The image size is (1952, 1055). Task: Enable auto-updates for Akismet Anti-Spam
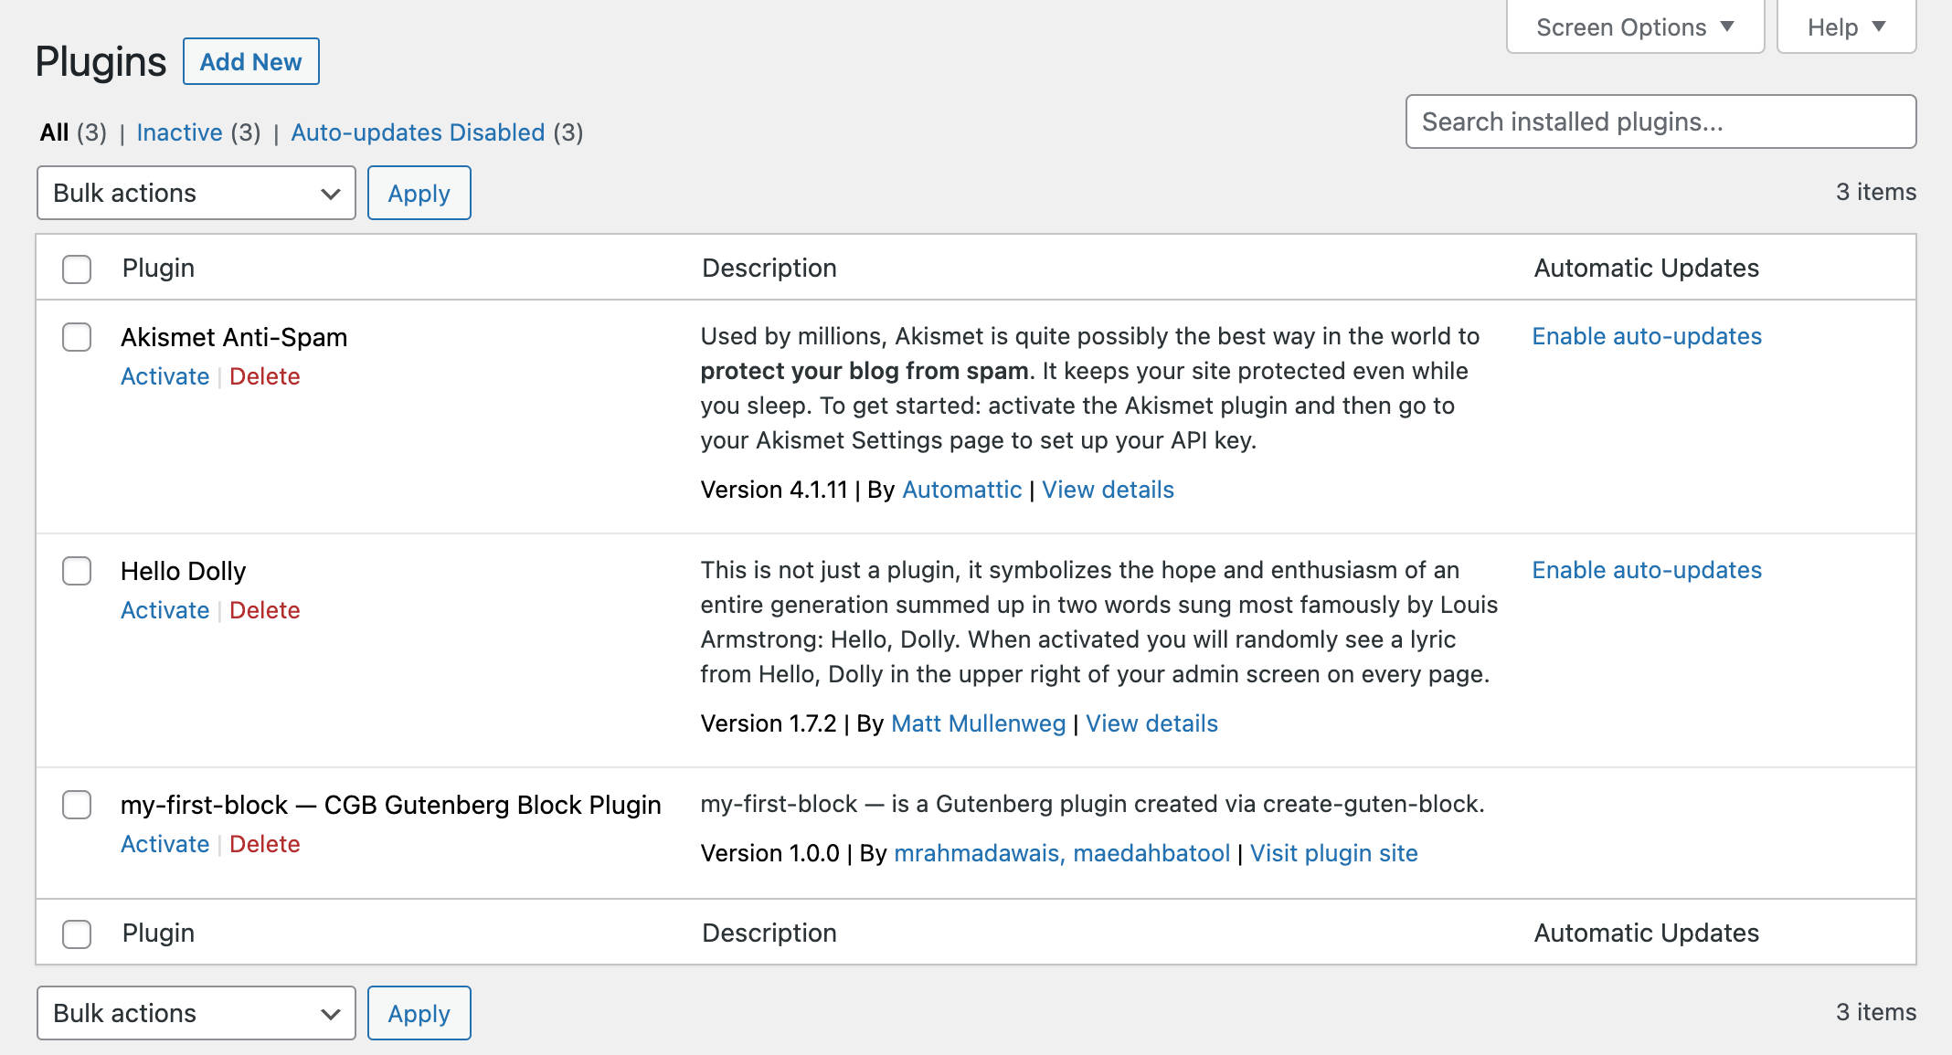click(1643, 335)
